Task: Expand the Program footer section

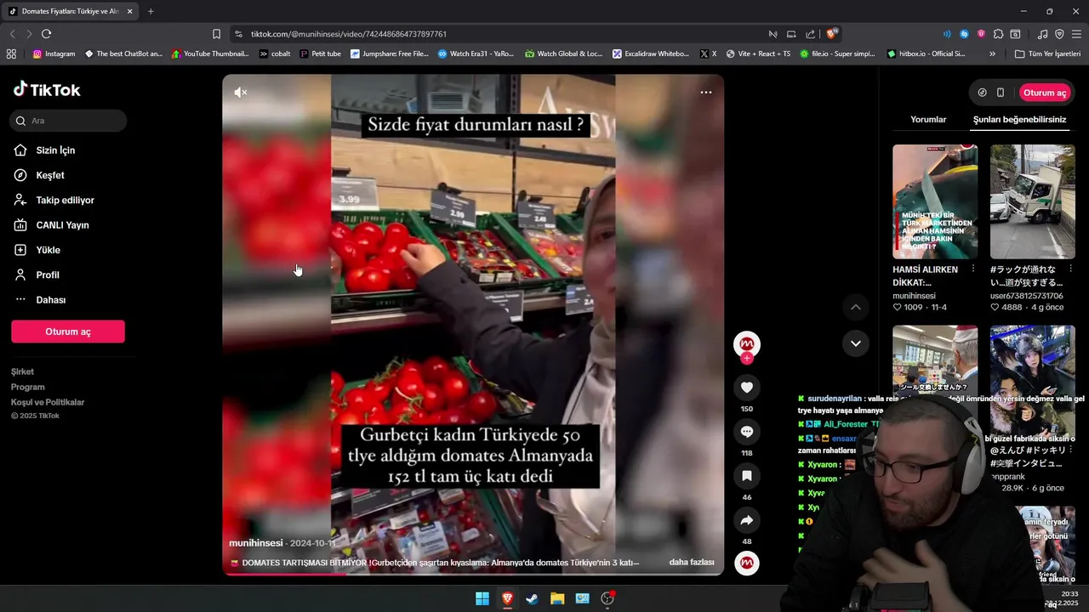Action: tap(28, 387)
